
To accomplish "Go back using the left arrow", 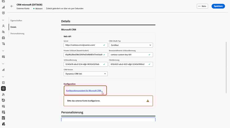I will pos(12,6).
